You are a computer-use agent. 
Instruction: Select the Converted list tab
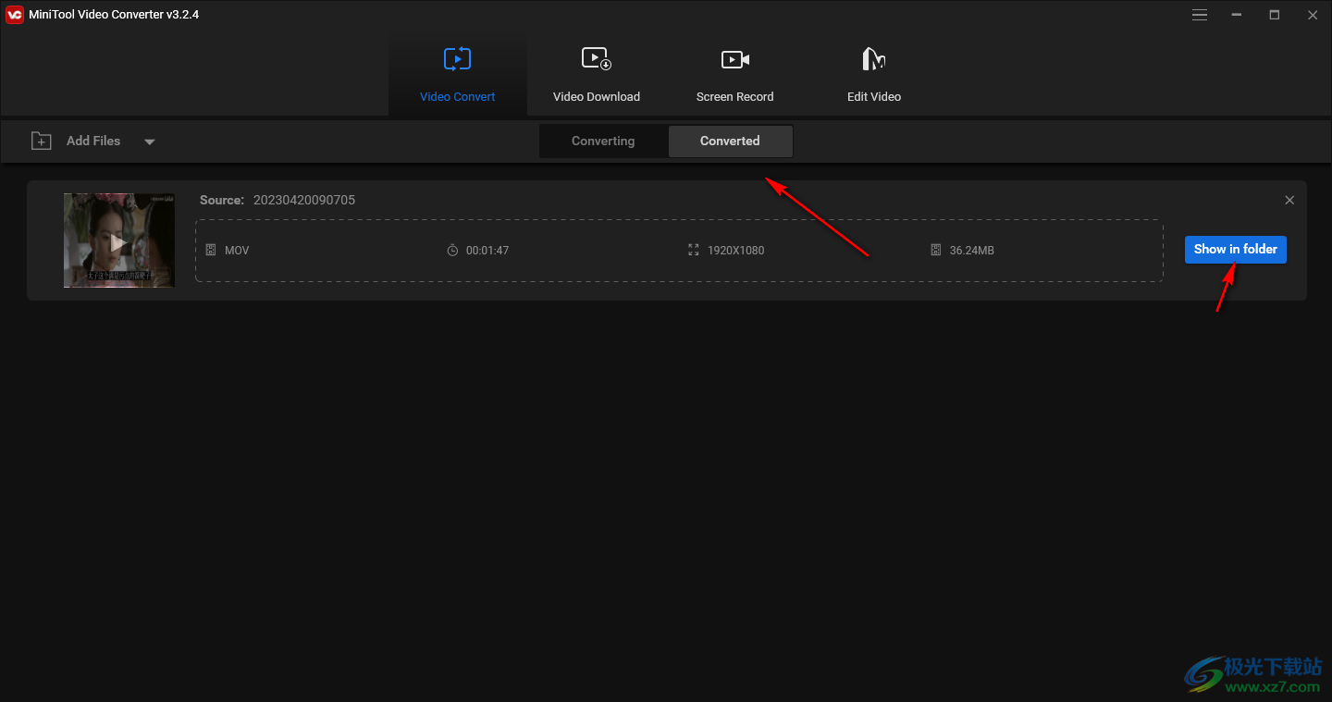730,142
